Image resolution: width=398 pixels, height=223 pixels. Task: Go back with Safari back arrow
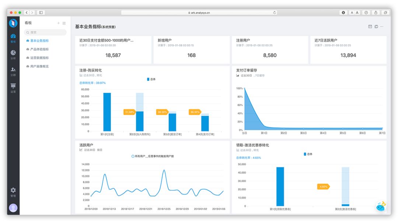[x=27, y=13]
